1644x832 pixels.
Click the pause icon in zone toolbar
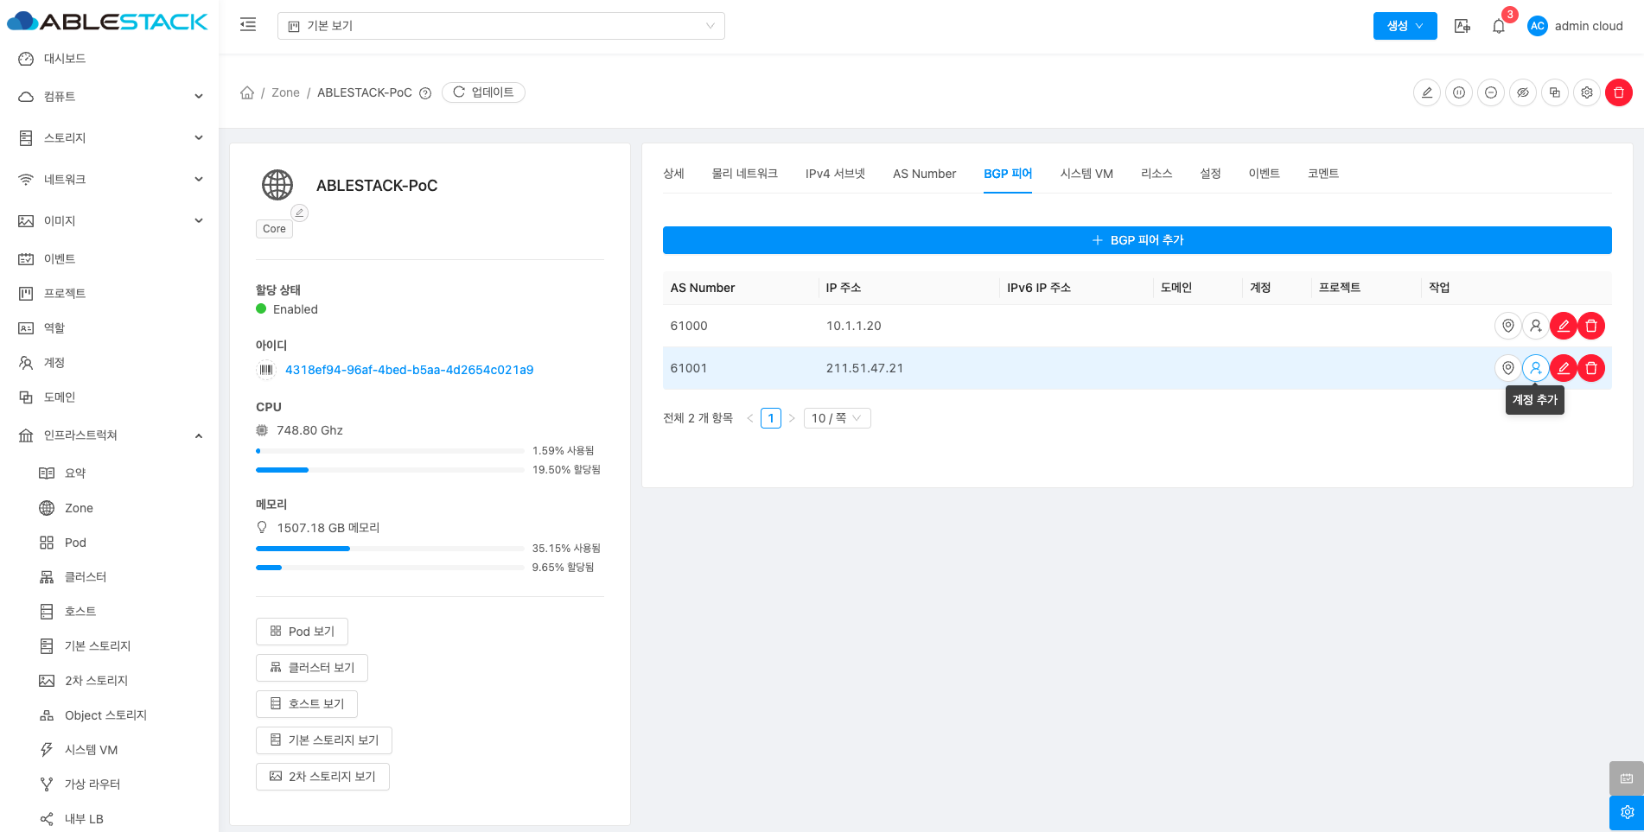click(1458, 92)
